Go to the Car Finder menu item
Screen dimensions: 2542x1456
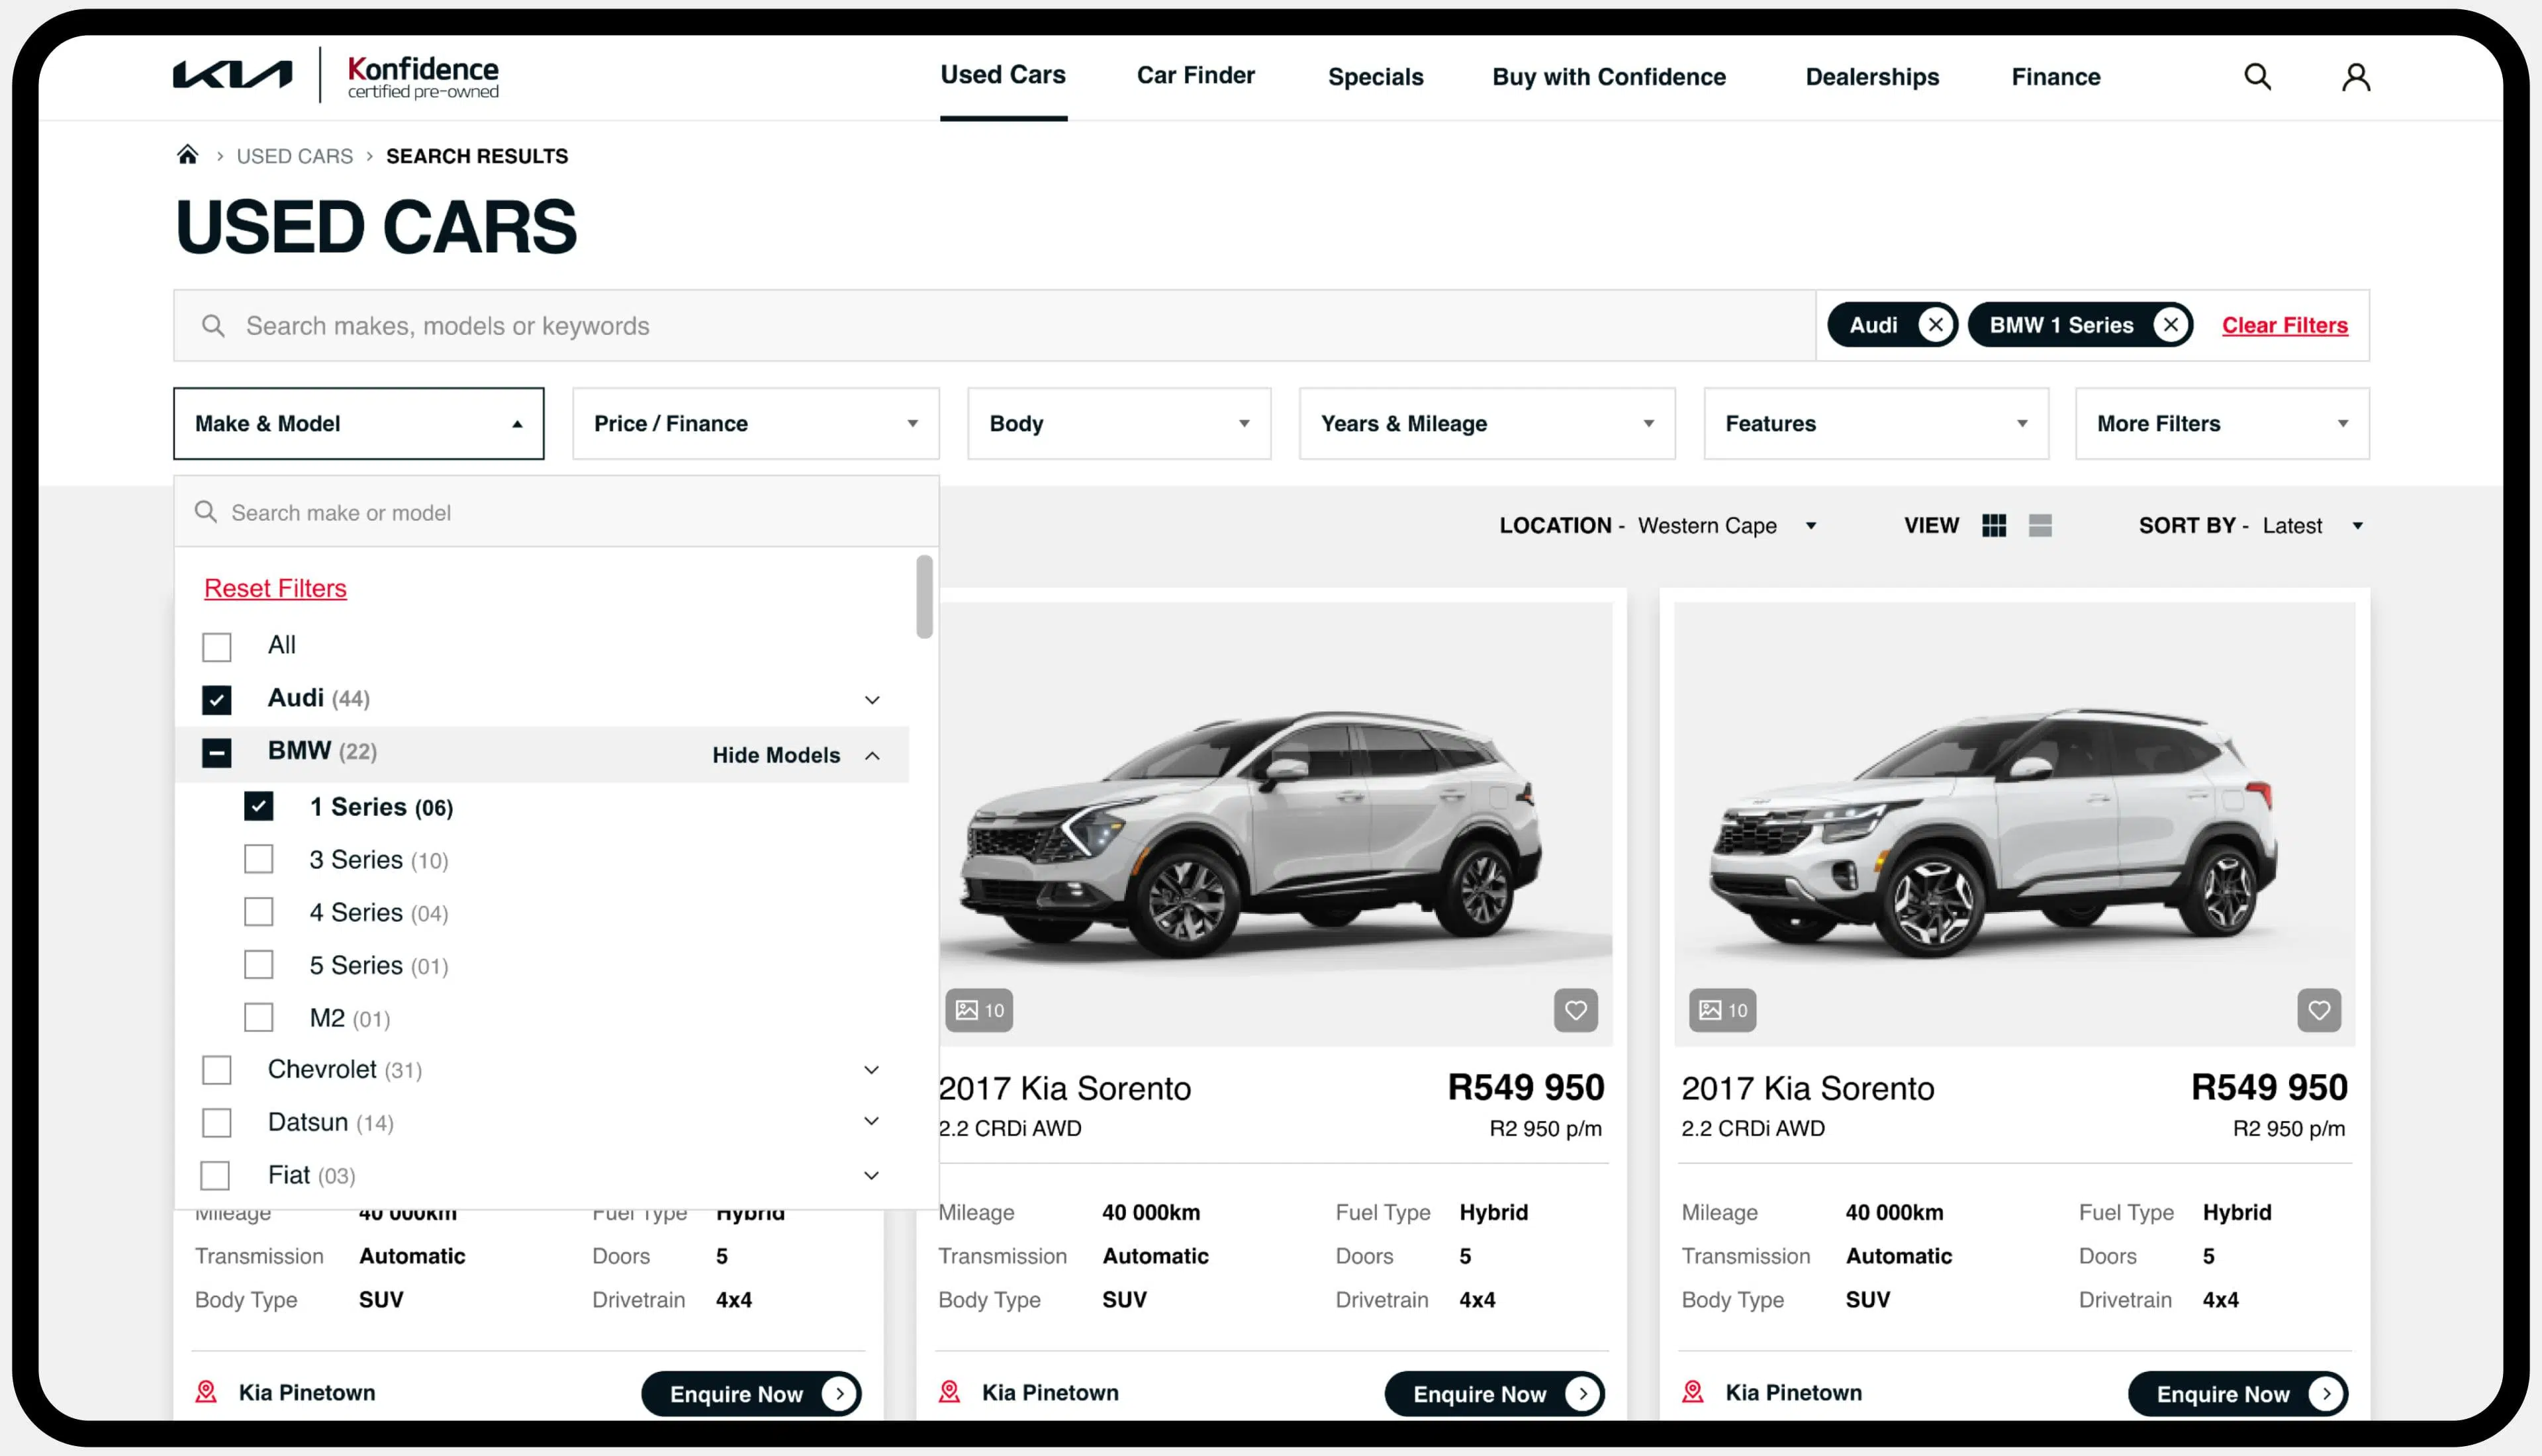coord(1195,76)
